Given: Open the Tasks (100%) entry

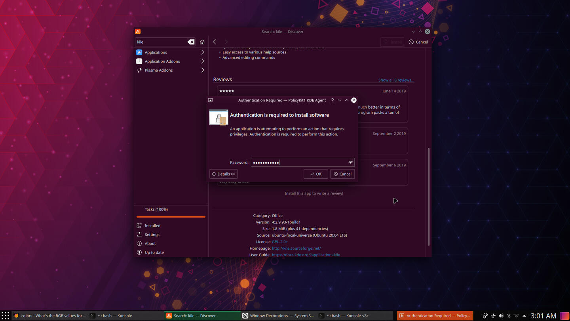Looking at the screenshot, I should point(156,209).
